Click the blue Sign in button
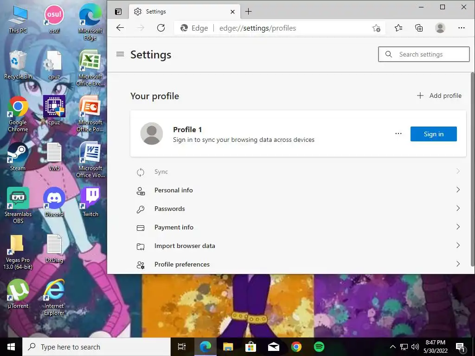The width and height of the screenshot is (475, 356). pos(434,134)
